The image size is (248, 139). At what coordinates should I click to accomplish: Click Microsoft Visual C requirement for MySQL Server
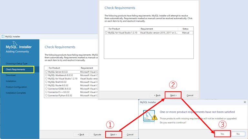tap(89, 72)
